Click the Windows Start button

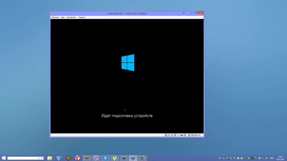4,158
